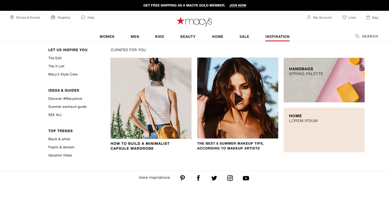This screenshot has width=389, height=216.
Task: Open the Home Lorem Ipsum tile
Action: [x=324, y=130]
